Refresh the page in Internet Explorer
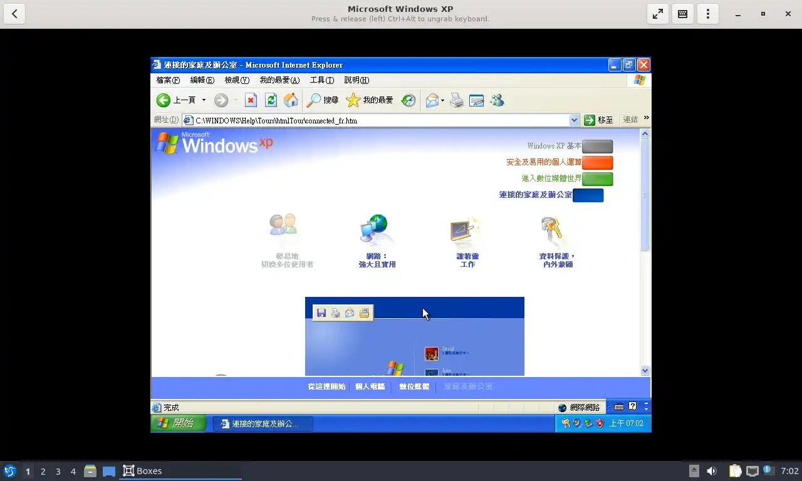Viewport: 802px width, 481px height. coord(271,100)
